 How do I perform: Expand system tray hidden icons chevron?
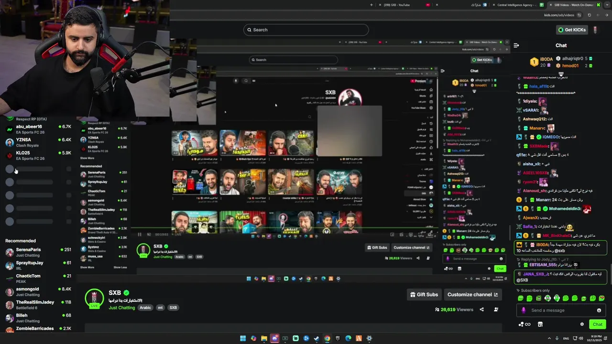click(x=549, y=338)
